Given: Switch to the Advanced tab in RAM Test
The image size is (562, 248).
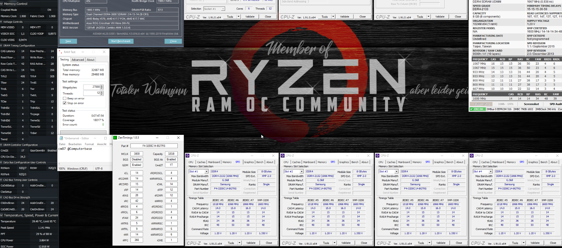Looking at the screenshot, I should pyautogui.click(x=78, y=60).
